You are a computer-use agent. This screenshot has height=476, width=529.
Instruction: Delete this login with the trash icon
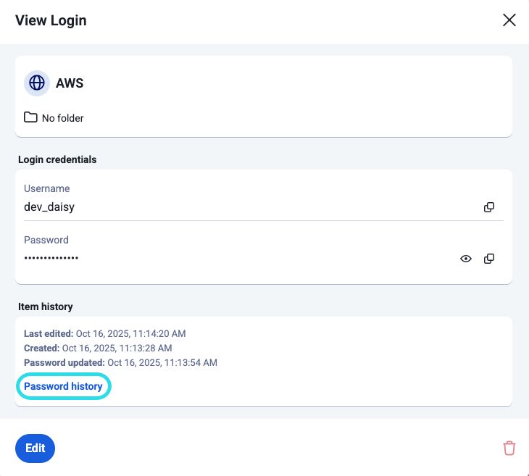point(509,448)
